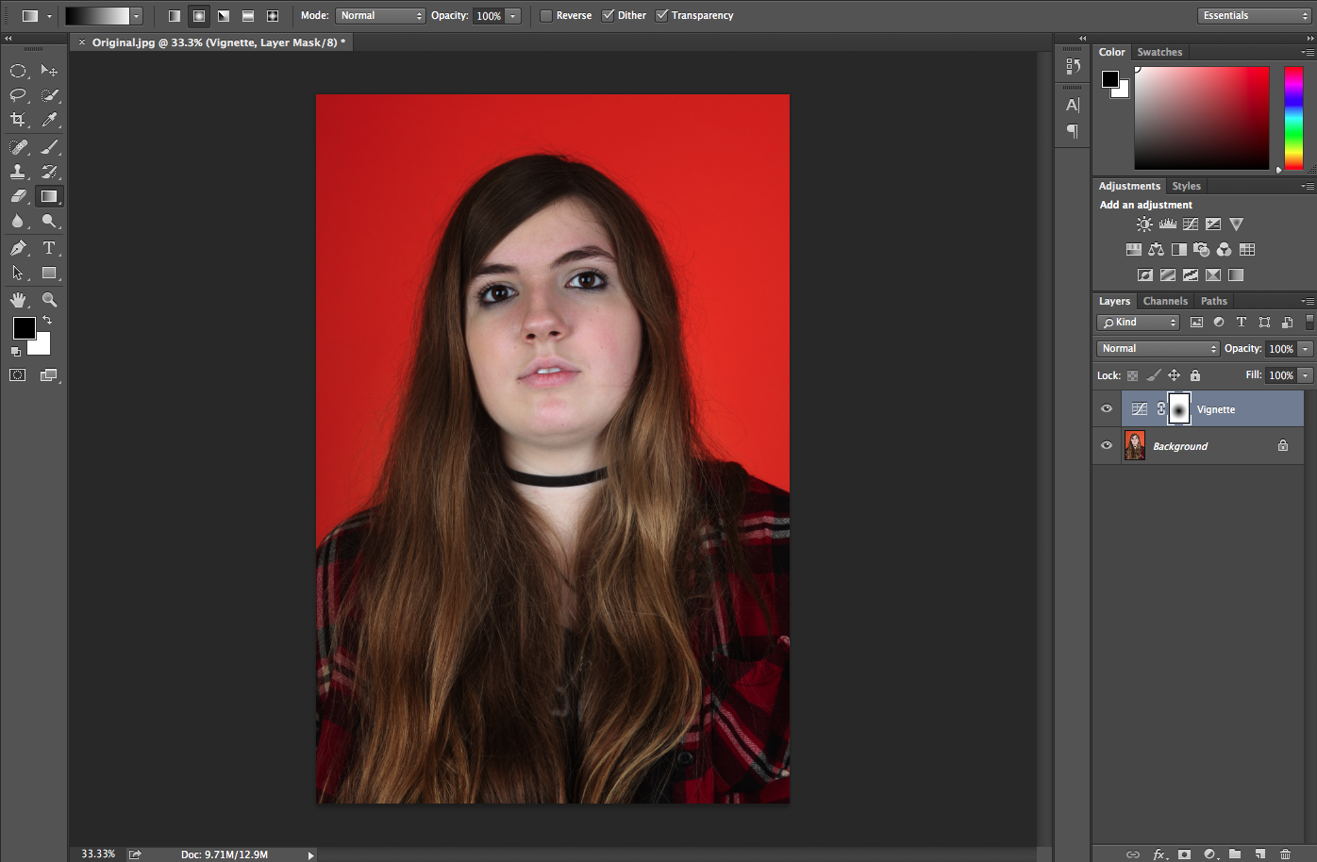Add a Color Balance adjustment
This screenshot has width=1317, height=862.
point(1156,250)
